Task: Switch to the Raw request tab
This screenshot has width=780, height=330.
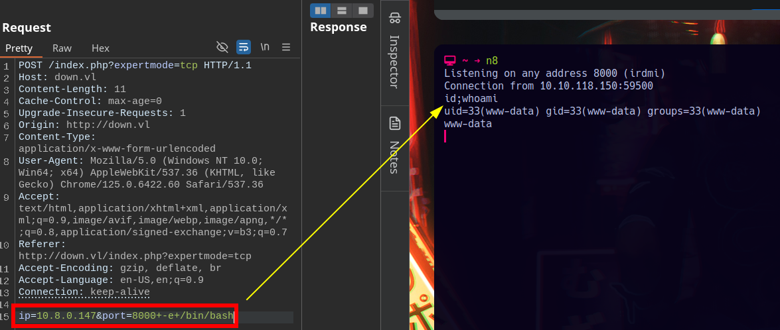Action: [x=62, y=48]
